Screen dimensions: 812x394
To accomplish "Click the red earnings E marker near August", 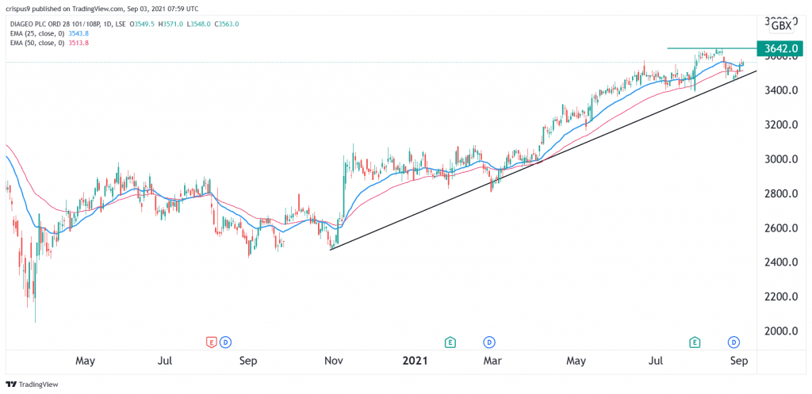I will coord(211,342).
